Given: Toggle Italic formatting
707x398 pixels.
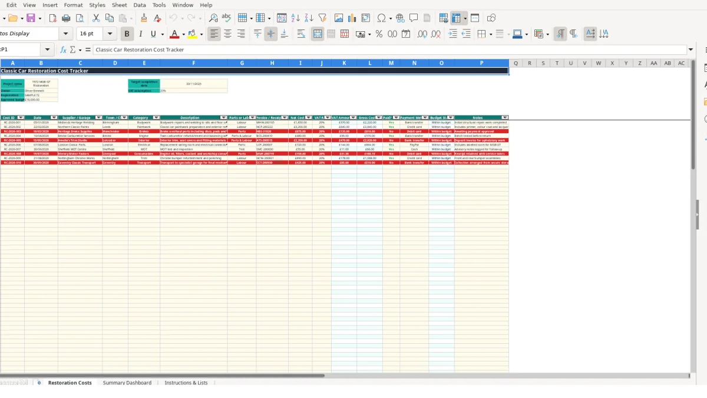Looking at the screenshot, I should [140, 34].
